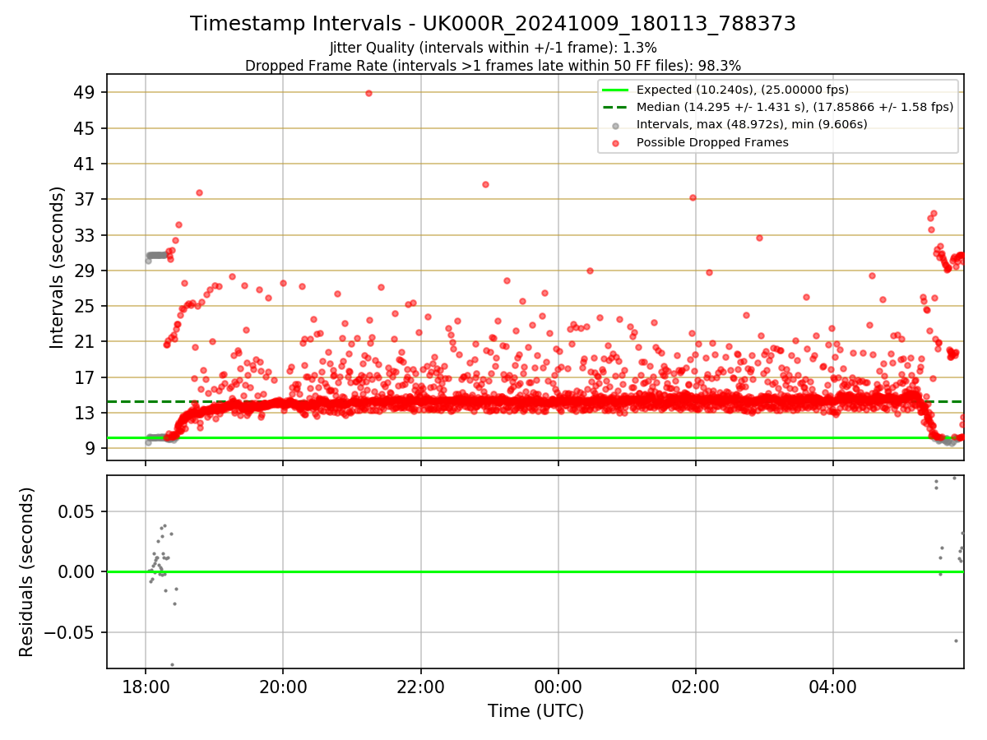This screenshot has height=740, width=987.
Task: Click the 'Time (UTC)' x-axis label
Action: click(535, 711)
